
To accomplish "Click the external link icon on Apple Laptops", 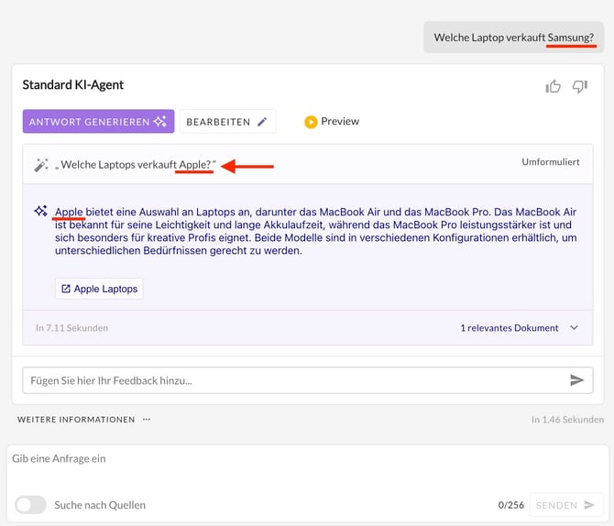I will click(66, 289).
